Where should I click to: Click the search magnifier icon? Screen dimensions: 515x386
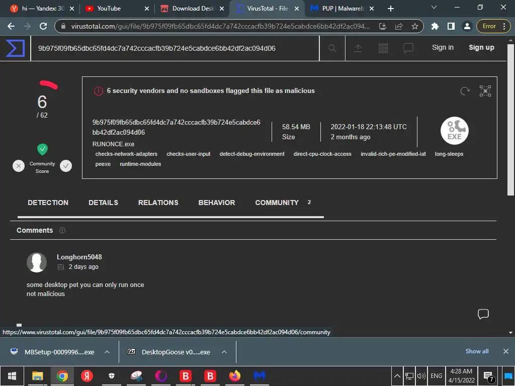(x=332, y=48)
